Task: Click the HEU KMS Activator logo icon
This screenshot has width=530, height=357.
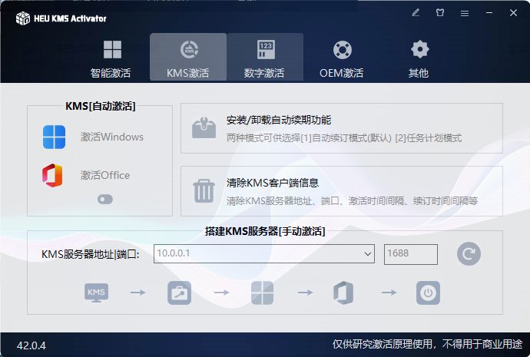Action: [x=23, y=18]
